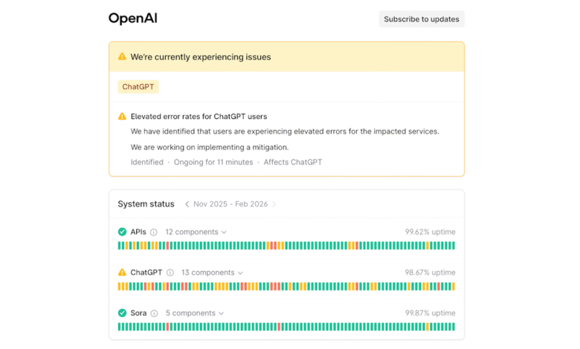
Task: Click the ChatGPT info icon
Action: (170, 273)
